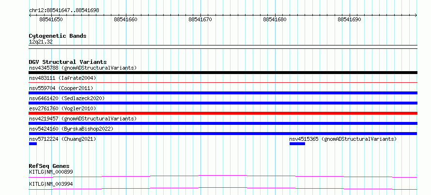Click ruler position 88541650
This screenshot has height=195, width=431.
point(51,19)
